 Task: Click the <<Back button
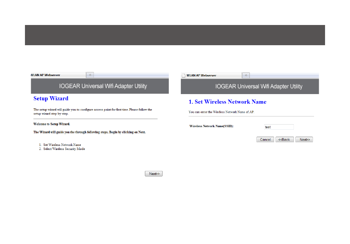pyautogui.click(x=285, y=140)
